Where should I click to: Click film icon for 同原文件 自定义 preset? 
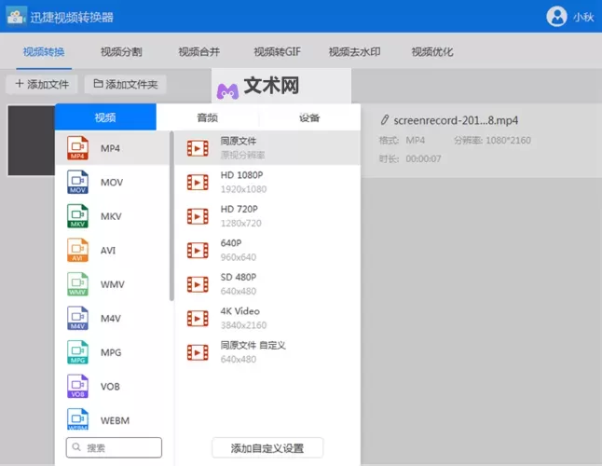(x=198, y=352)
